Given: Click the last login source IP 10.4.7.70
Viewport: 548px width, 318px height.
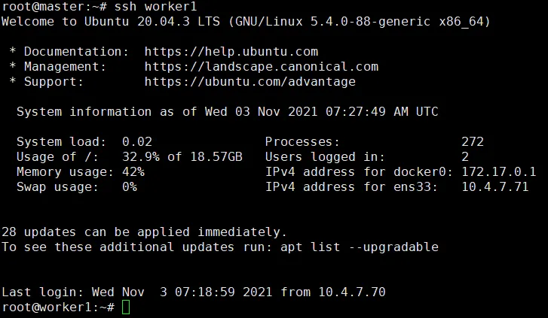Looking at the screenshot, I should 352,292.
